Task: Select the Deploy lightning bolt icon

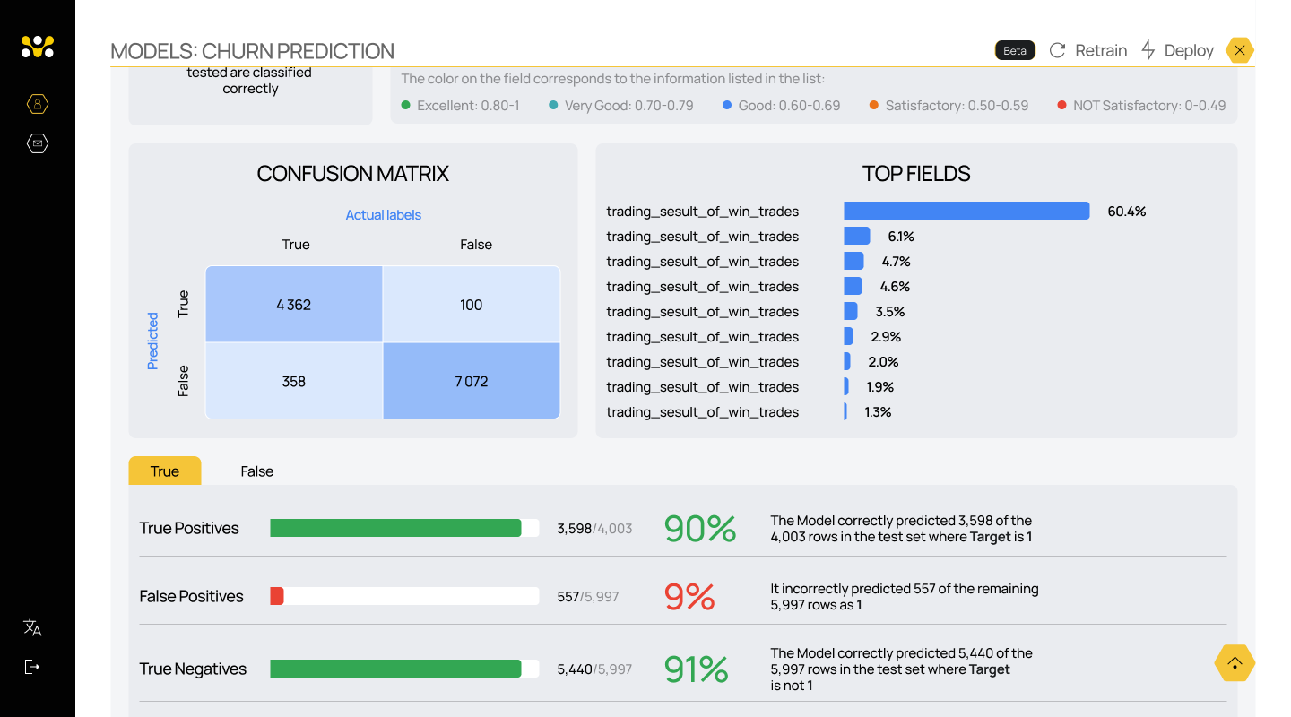Action: [x=1148, y=50]
